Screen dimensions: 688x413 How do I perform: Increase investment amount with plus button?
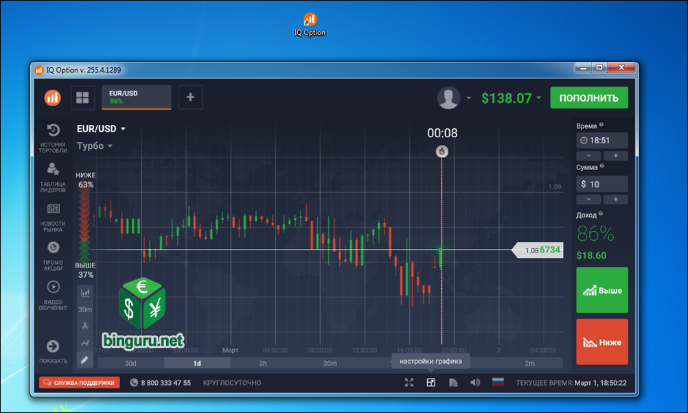[x=616, y=200]
